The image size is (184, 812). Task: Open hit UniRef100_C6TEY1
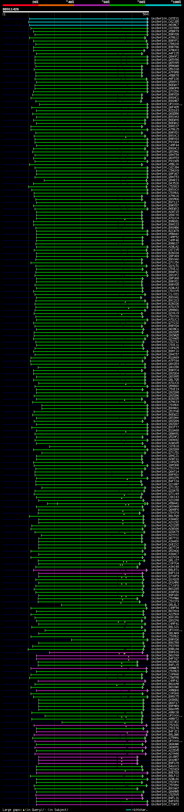tap(165, 19)
